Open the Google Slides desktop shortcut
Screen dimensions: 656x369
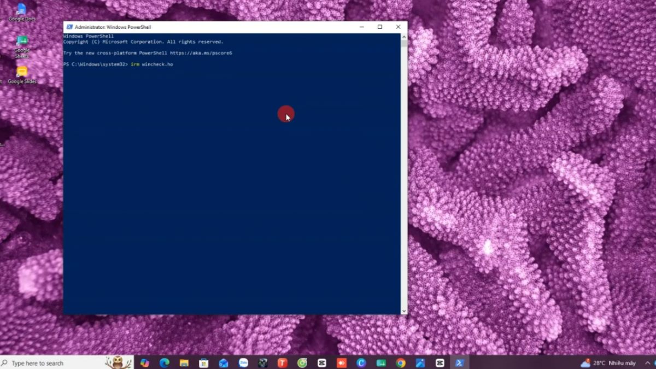22,75
